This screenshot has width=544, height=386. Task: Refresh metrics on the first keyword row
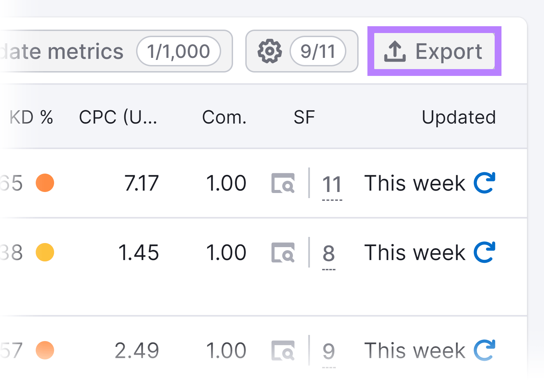[484, 183]
